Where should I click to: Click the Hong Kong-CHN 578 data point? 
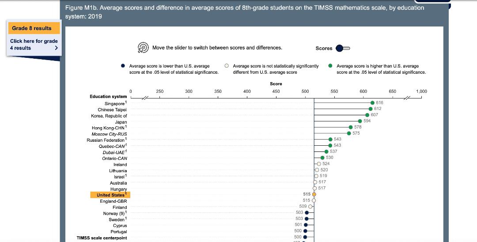coord(351,127)
